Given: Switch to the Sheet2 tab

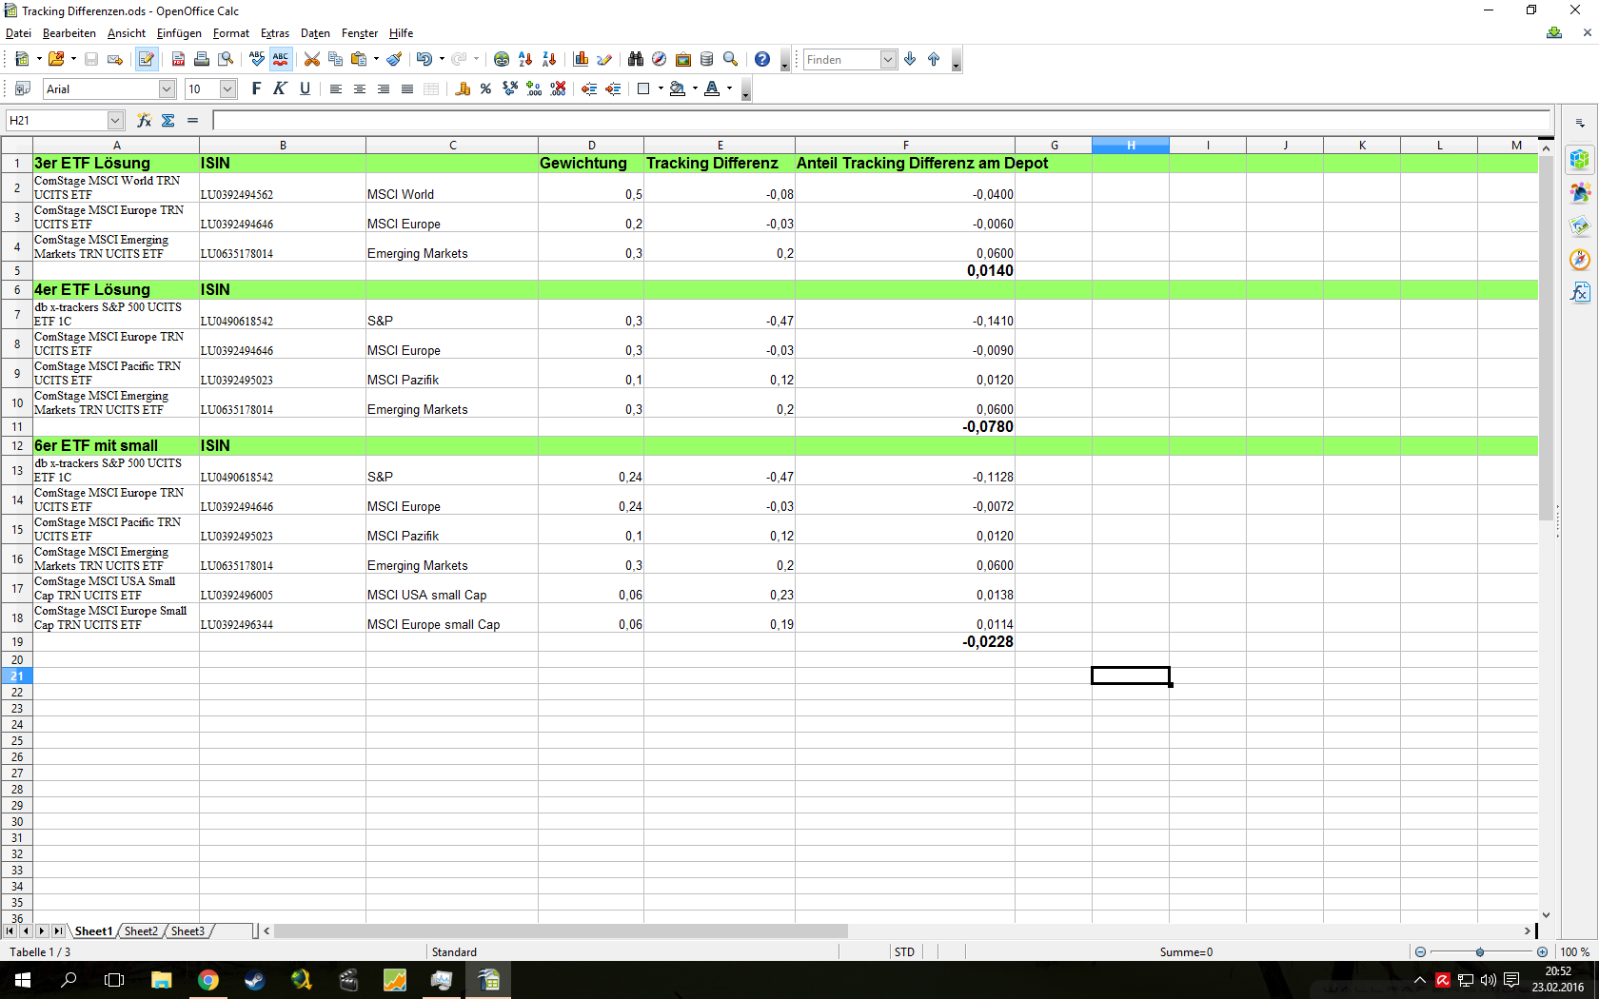Looking at the screenshot, I should click(141, 930).
